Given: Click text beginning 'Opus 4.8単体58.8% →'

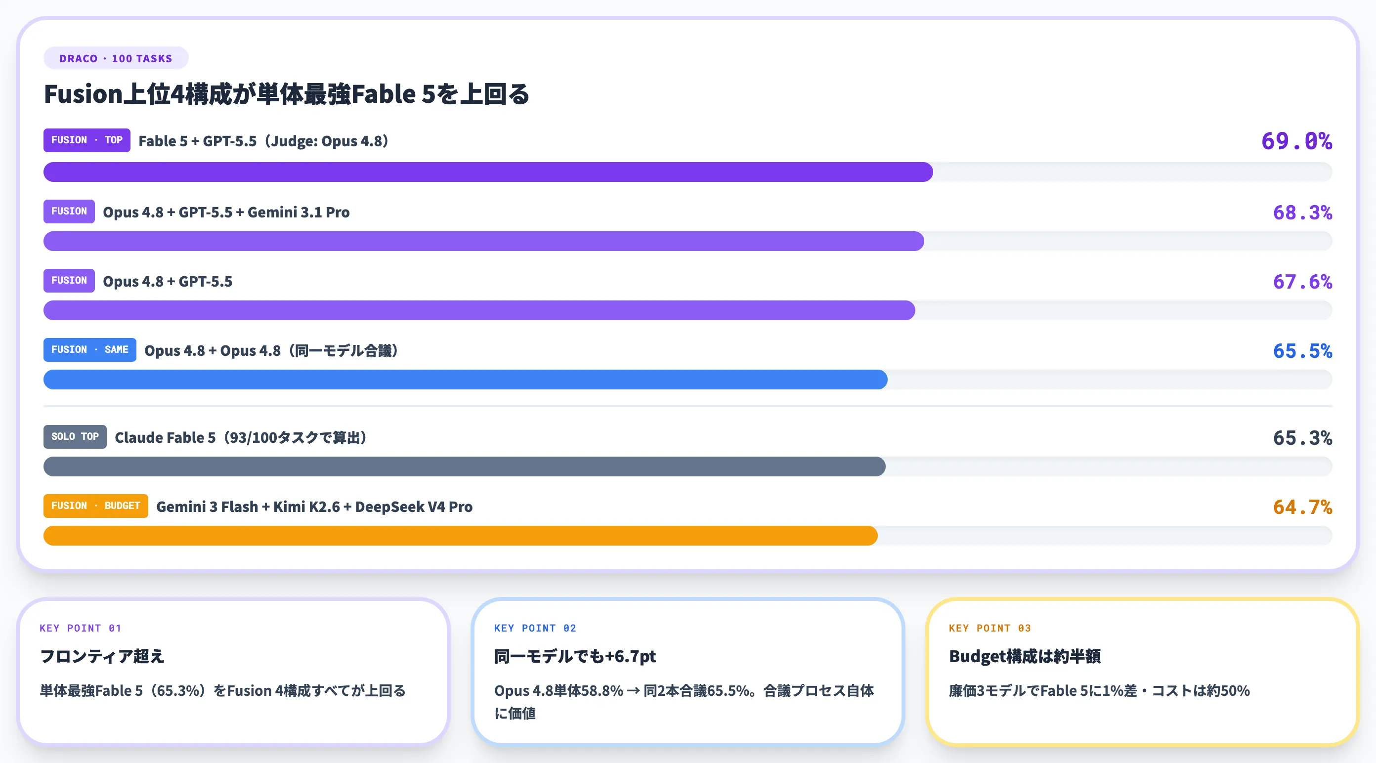Looking at the screenshot, I should 684,702.
